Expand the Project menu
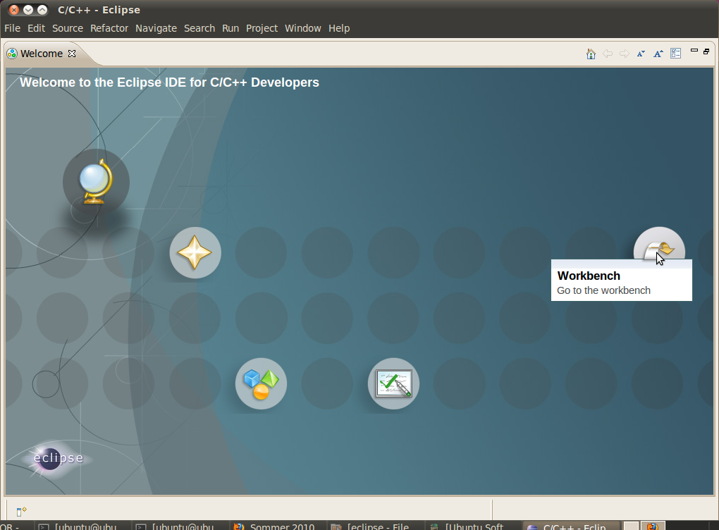Viewport: 719px width, 530px height. [262, 28]
